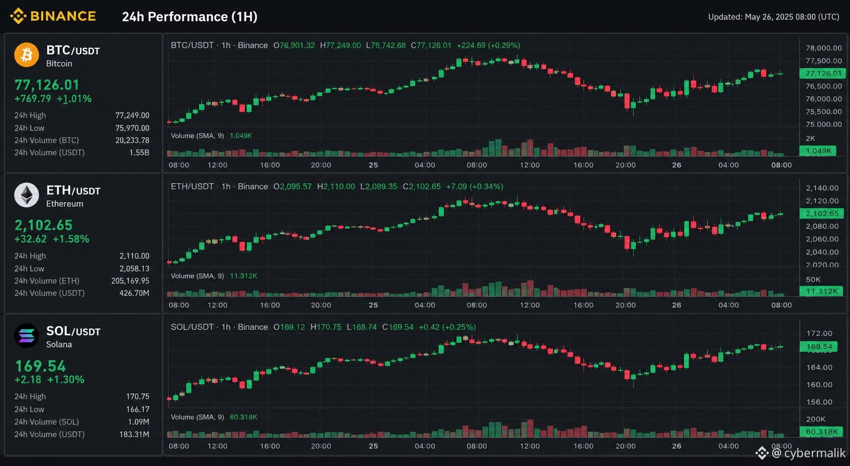Screen dimensions: 850x466
Task: Click the watermark icon beside cybermalik
Action: (x=762, y=453)
